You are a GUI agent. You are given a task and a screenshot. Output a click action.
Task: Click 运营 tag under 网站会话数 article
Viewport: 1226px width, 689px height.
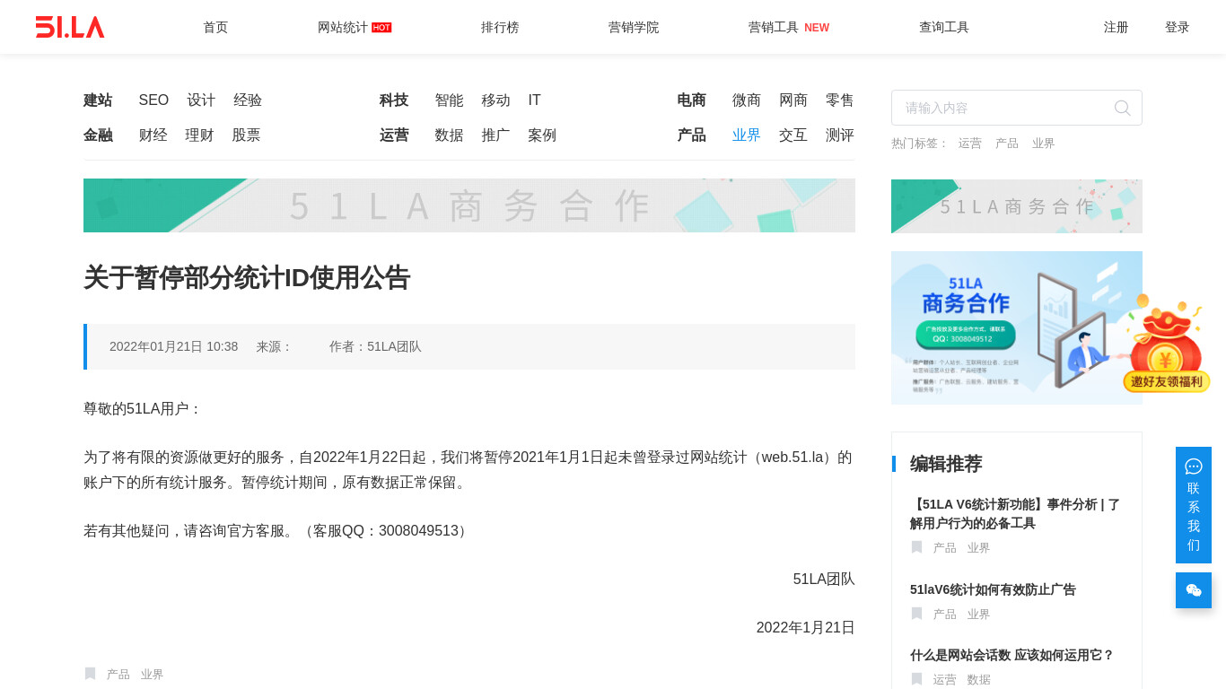(x=944, y=680)
